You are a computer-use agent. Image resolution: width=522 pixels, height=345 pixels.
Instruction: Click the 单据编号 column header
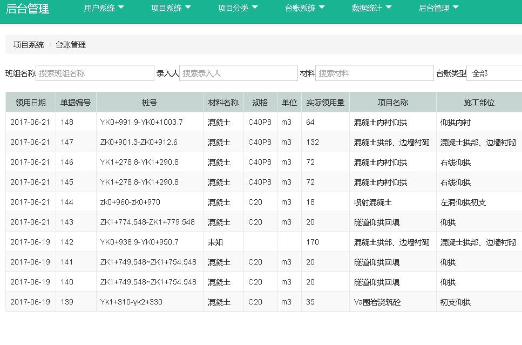[x=76, y=103]
